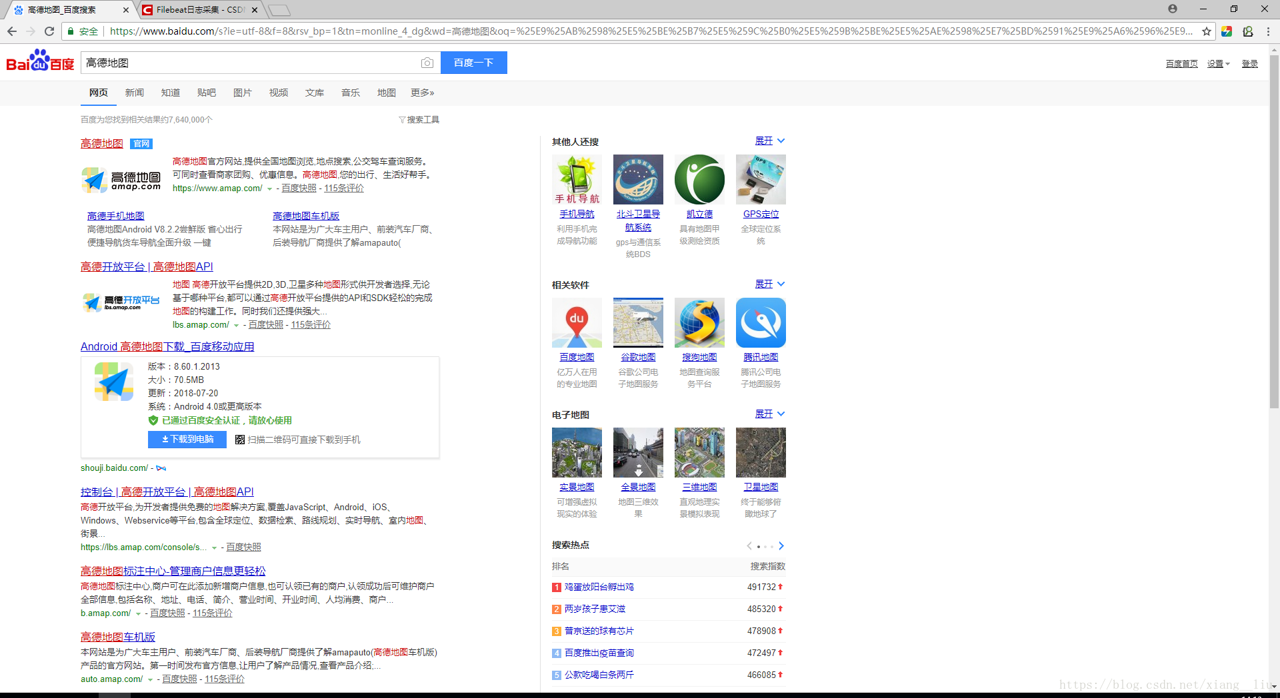Switch to 地图 search tab
Screen dimensions: 1280x698
click(387, 93)
